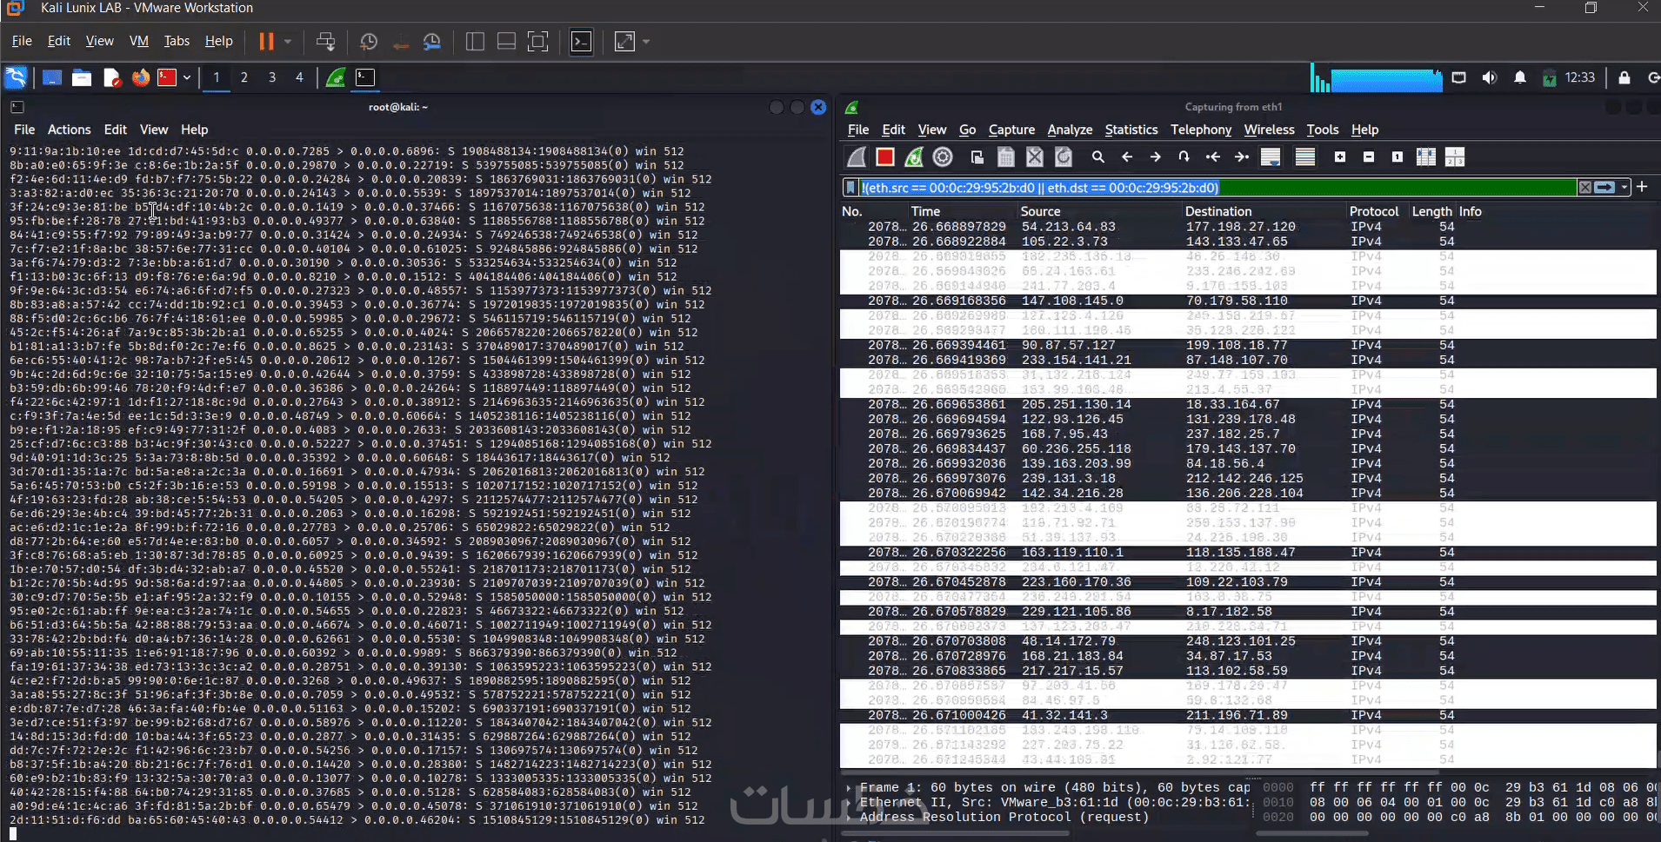
Task: Switch to workspace 2
Action: point(244,77)
